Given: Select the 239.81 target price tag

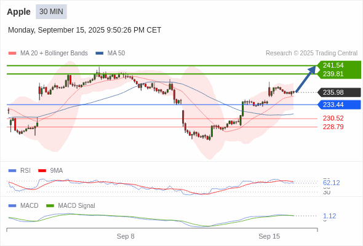Looking at the screenshot, I should (339, 74).
